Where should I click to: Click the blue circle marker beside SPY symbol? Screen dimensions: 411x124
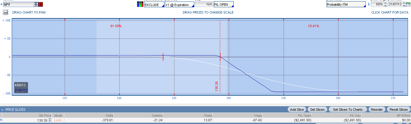coord(1,5)
